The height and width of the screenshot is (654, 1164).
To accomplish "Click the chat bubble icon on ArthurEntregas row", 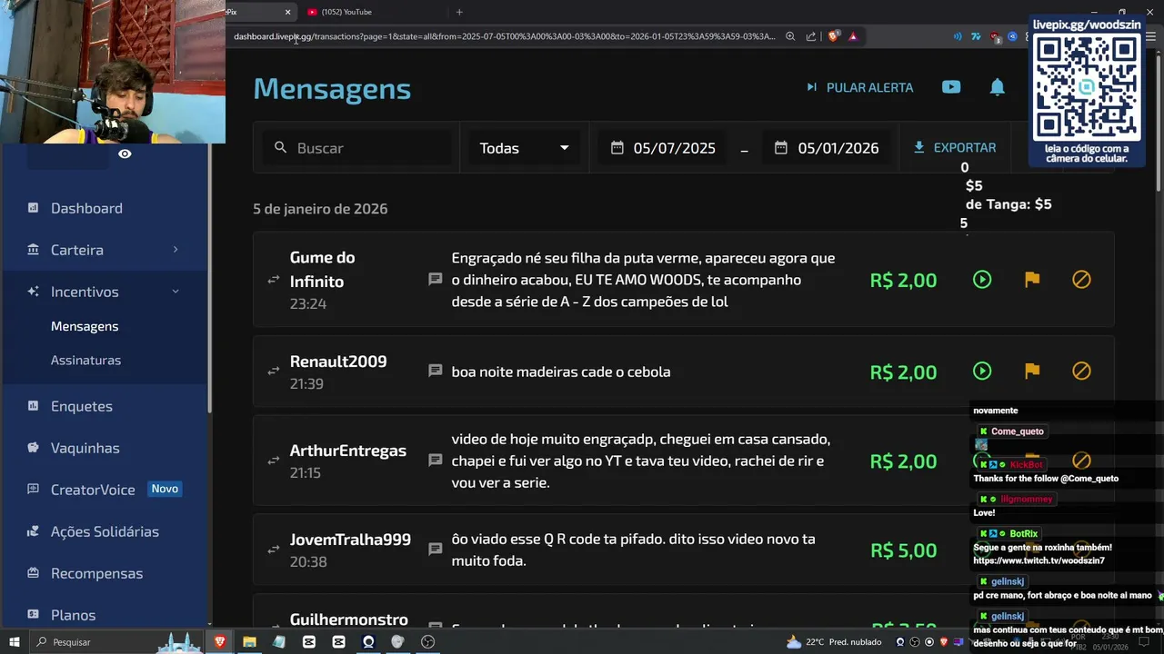I will [436, 461].
